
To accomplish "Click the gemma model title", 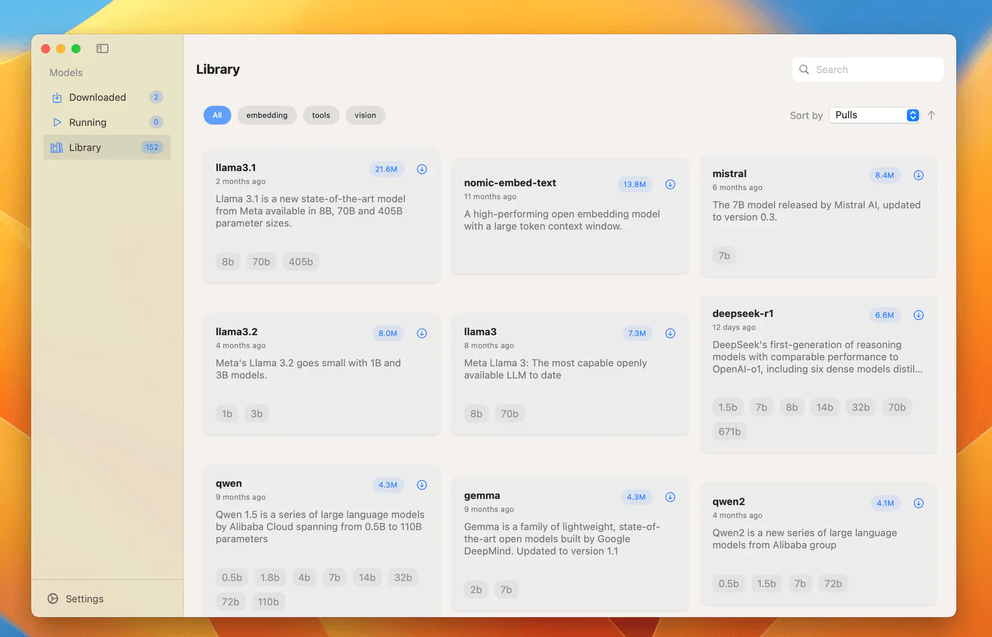I will pyautogui.click(x=482, y=496).
